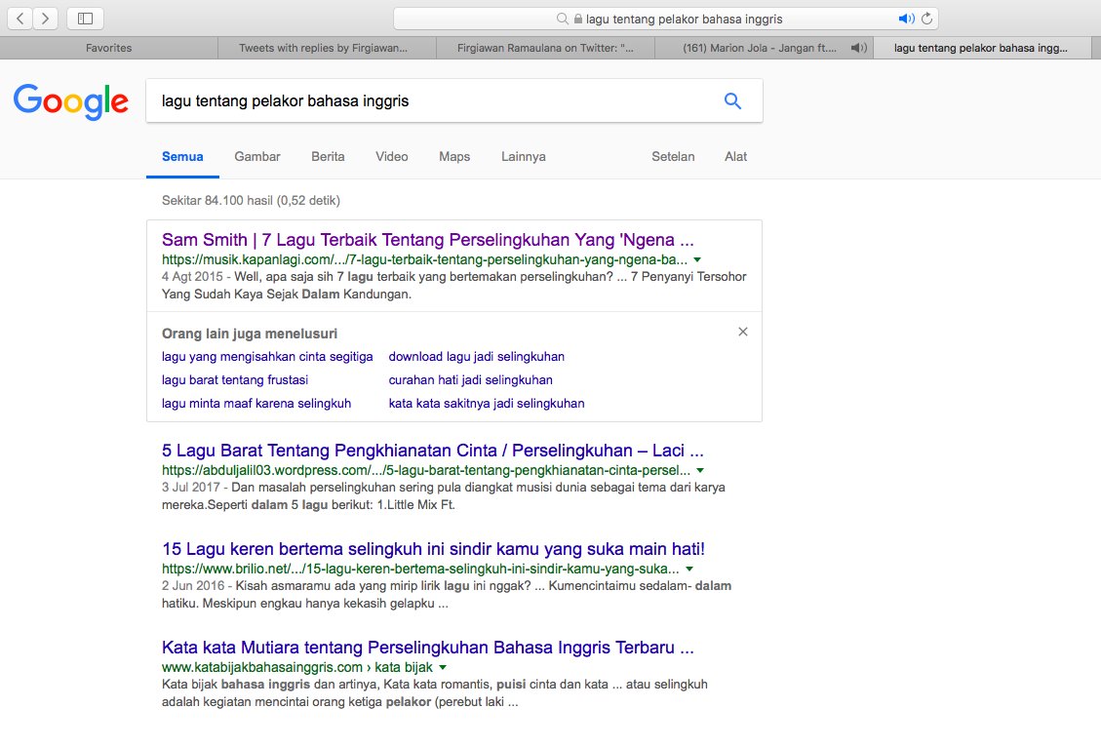The image size is (1101, 748).
Task: Switch to the Video tab
Action: [x=392, y=157]
